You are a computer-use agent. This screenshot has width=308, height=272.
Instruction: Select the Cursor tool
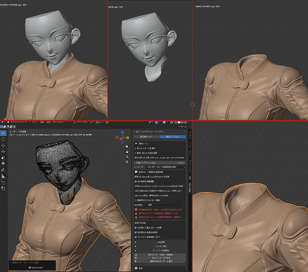point(3,139)
